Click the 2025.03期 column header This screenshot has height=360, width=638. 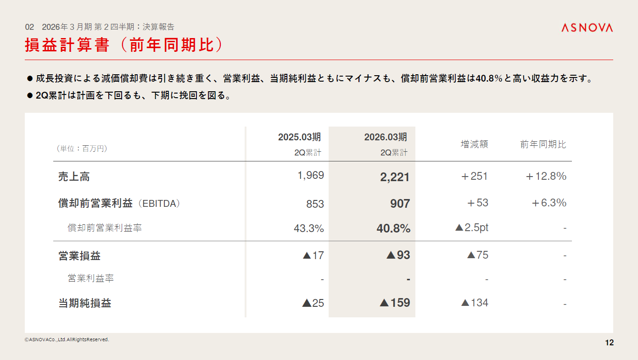[x=299, y=137]
